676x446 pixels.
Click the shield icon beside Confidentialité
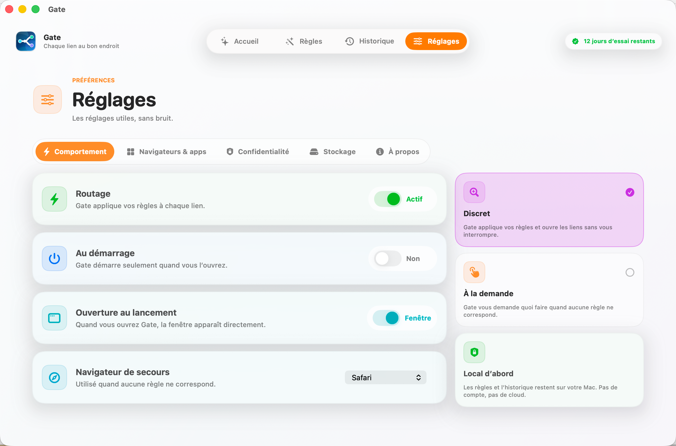coord(230,152)
